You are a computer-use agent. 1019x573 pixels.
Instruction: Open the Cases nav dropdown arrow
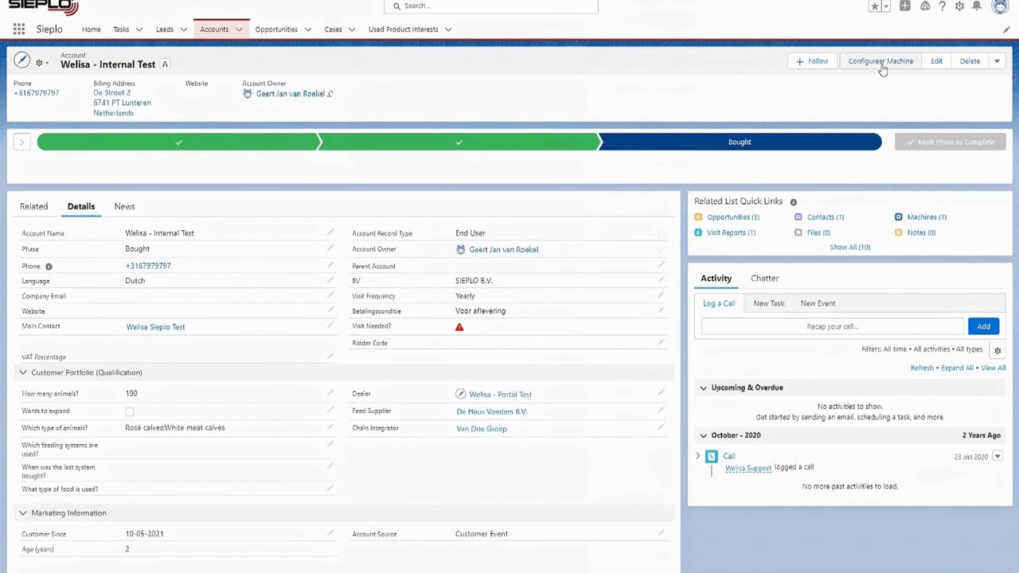(351, 29)
